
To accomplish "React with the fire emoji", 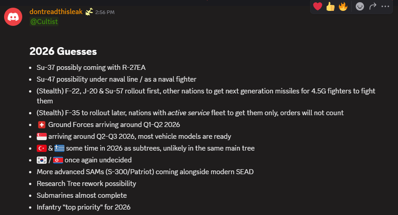I will click(343, 6).
